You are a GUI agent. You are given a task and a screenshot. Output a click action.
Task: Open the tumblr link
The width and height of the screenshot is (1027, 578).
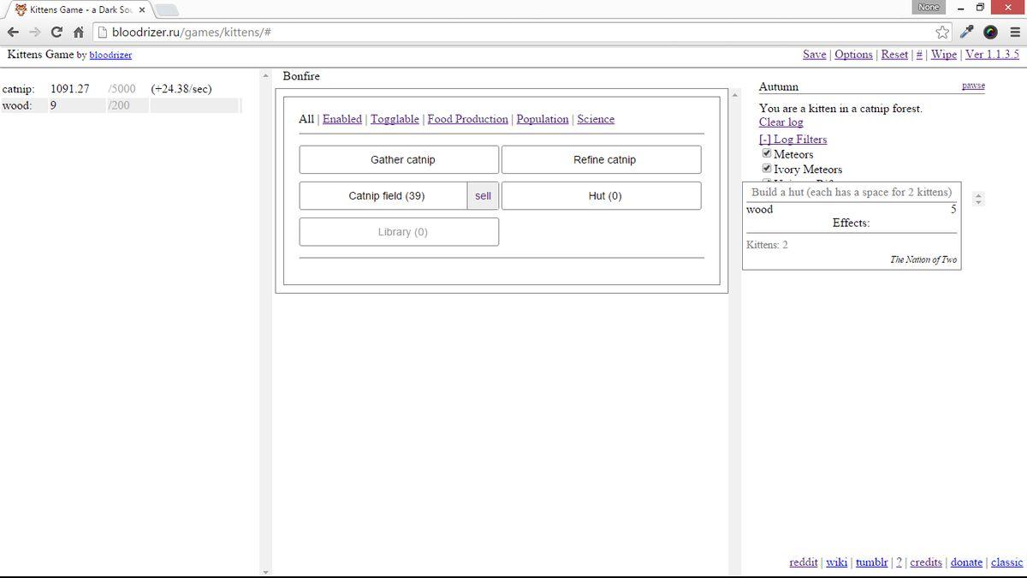point(871,562)
